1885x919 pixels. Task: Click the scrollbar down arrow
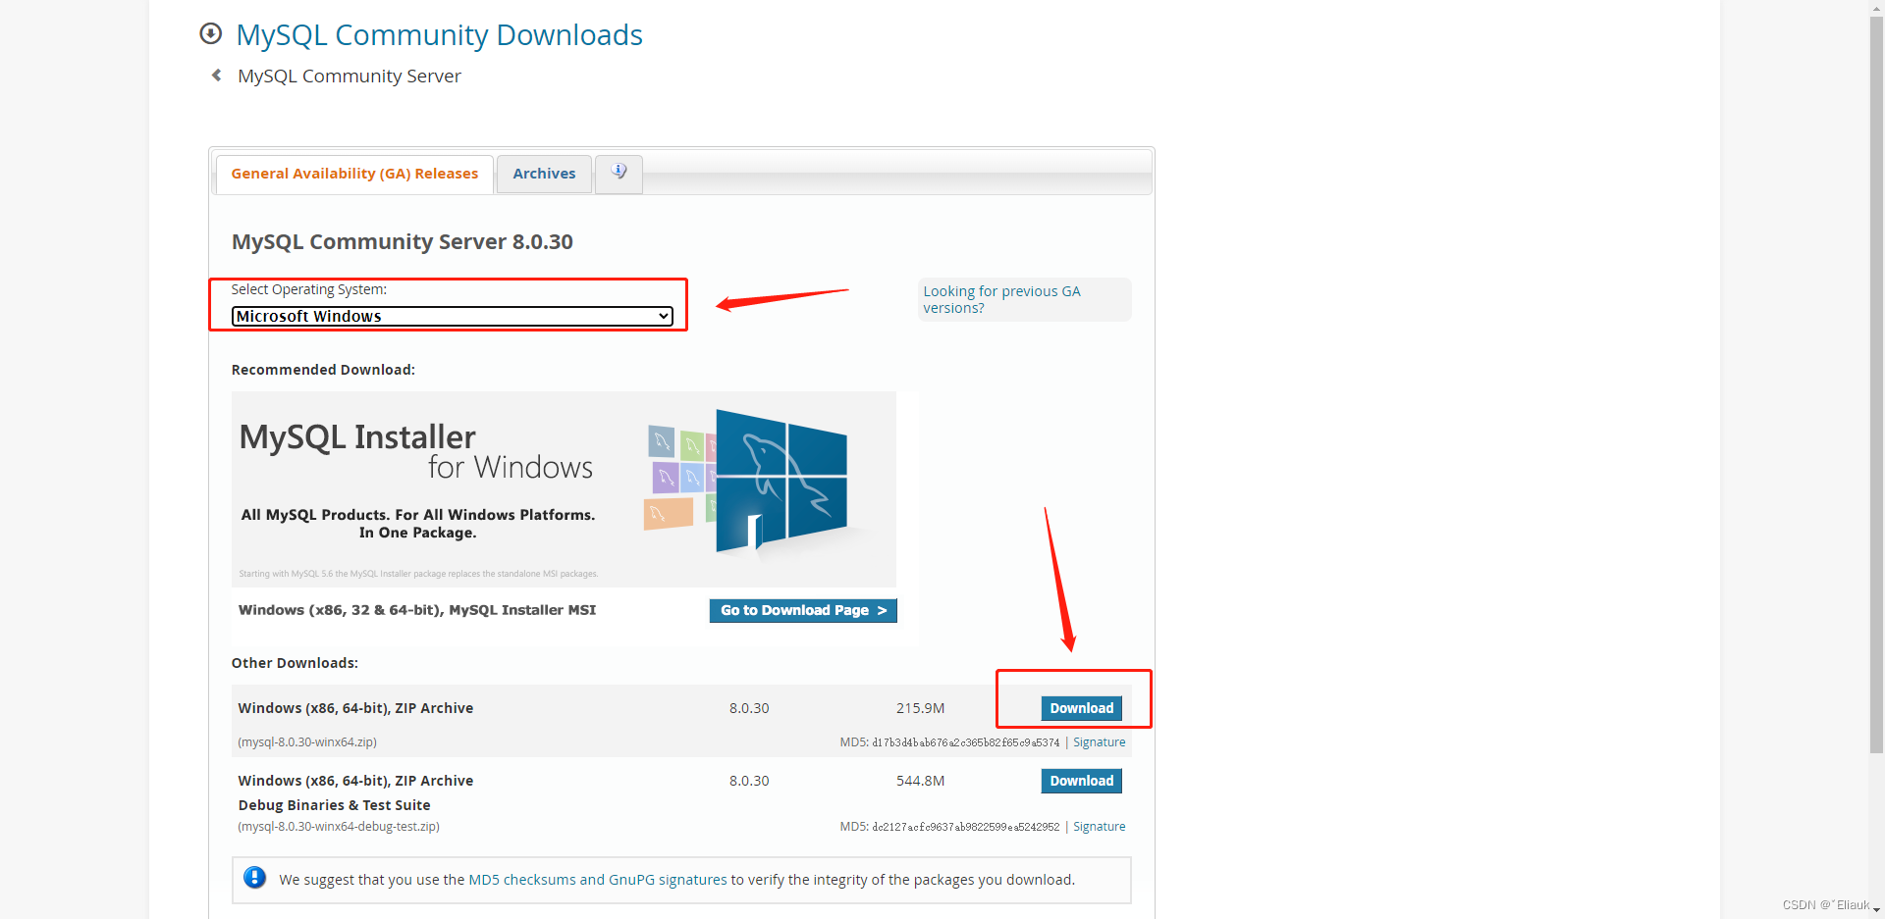(x=1876, y=911)
